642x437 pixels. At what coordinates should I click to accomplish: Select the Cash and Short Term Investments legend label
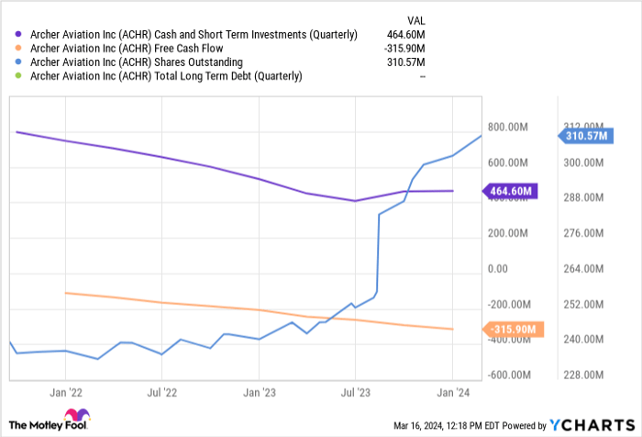[194, 35]
